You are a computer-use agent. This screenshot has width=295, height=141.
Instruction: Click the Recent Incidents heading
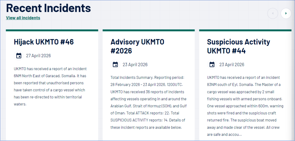click(x=48, y=8)
